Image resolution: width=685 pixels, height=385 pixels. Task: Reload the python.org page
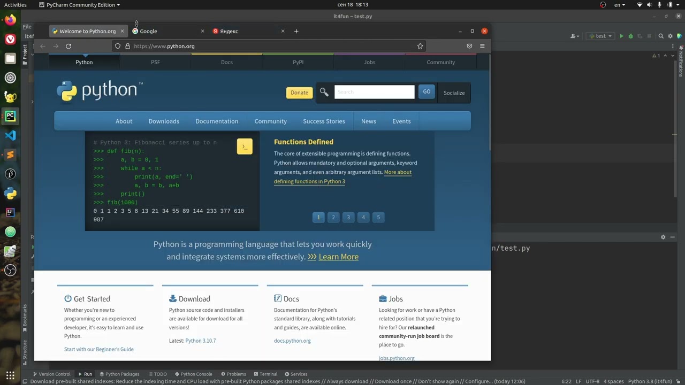click(68, 46)
